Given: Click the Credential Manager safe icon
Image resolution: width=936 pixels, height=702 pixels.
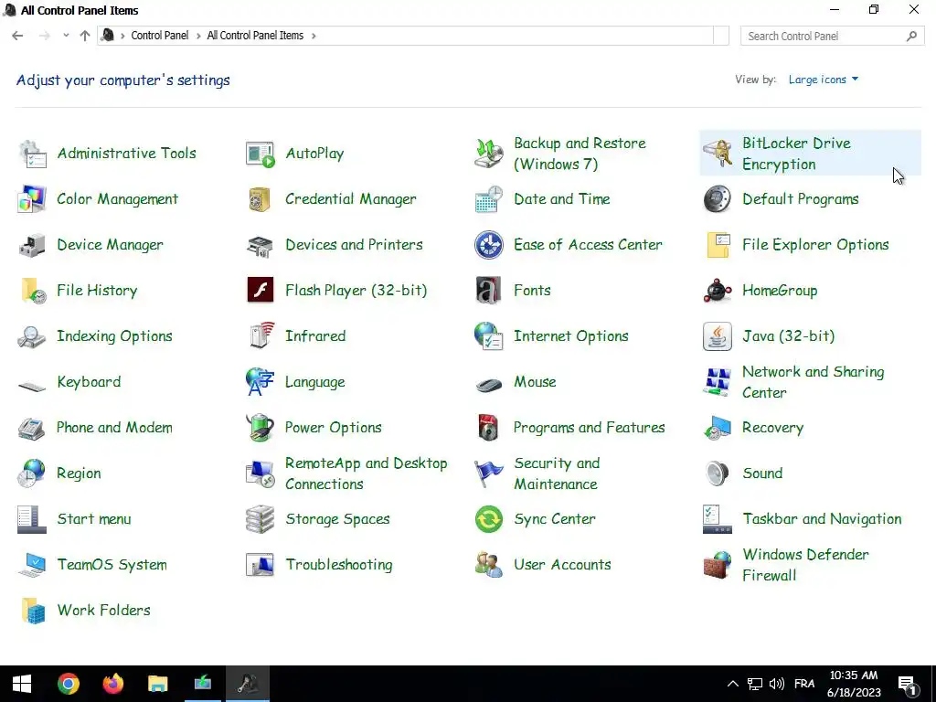Looking at the screenshot, I should pos(261,199).
